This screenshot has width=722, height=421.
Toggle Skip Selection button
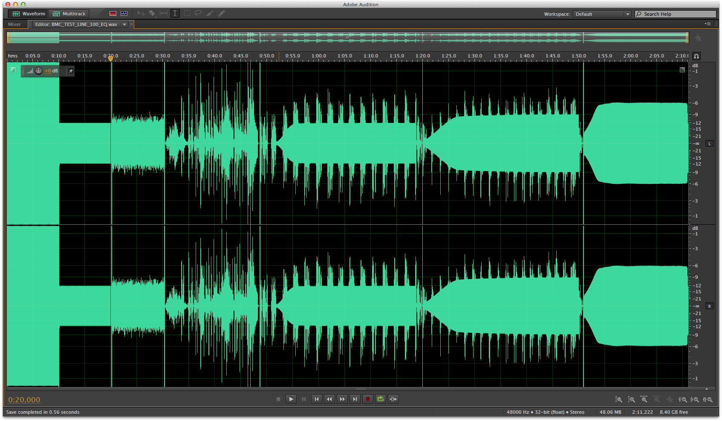point(393,399)
